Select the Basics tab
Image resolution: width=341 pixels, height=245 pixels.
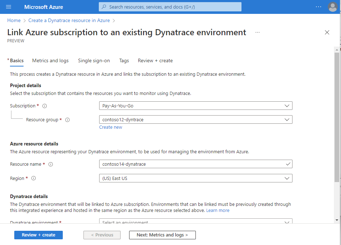(x=17, y=60)
